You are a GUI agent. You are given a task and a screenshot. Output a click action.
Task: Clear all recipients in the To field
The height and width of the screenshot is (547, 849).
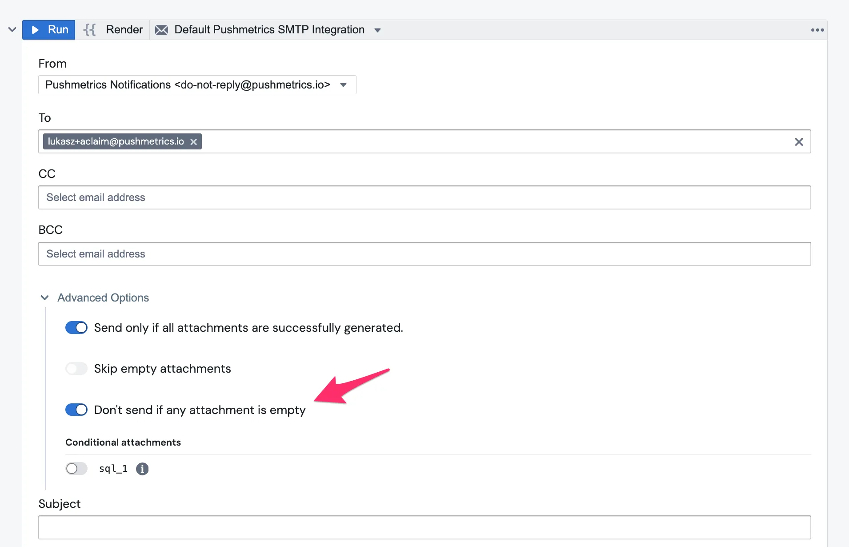point(799,142)
